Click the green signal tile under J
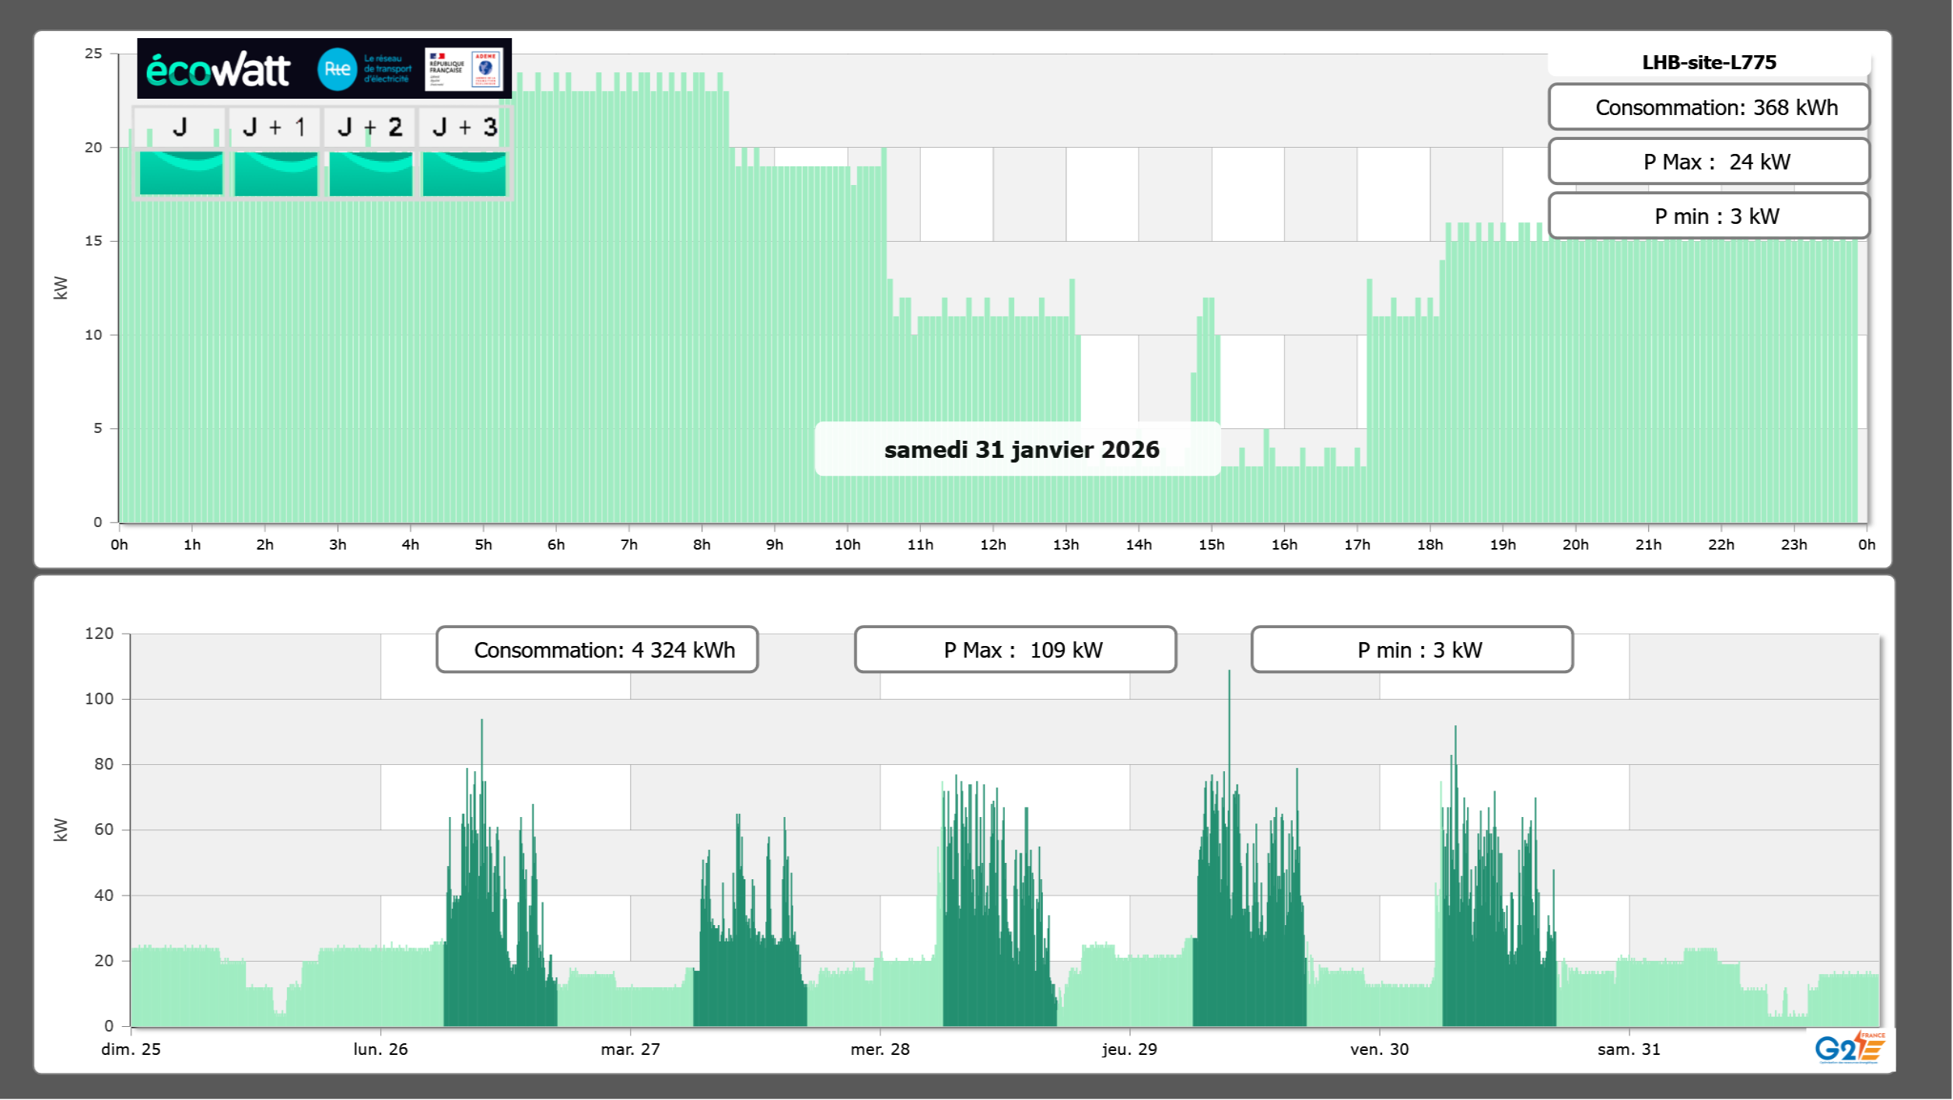This screenshot has height=1100, width=1953. pyautogui.click(x=180, y=173)
